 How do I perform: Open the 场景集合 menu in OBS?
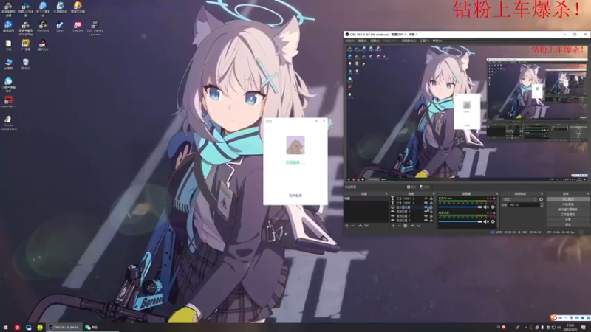click(409, 41)
